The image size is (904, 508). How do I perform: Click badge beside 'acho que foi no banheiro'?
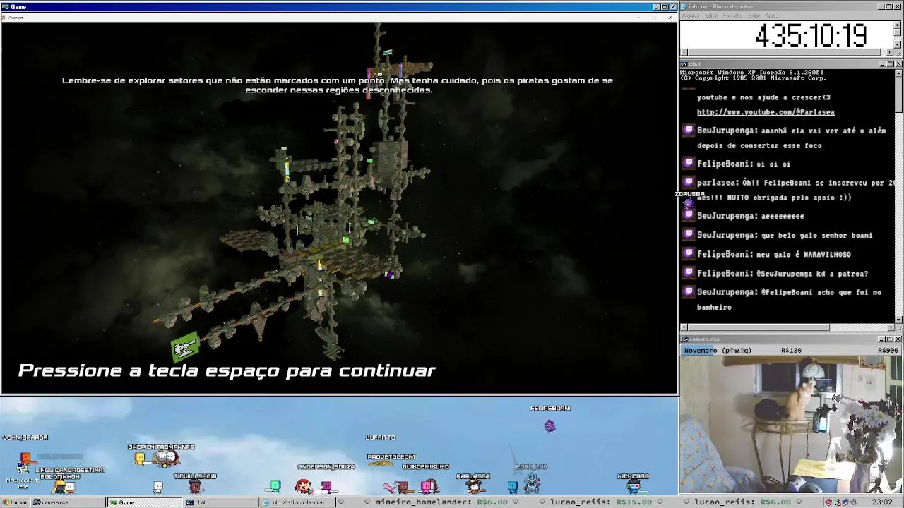coord(689,292)
